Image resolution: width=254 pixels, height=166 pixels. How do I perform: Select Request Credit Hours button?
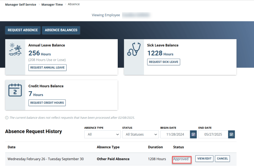point(47,103)
